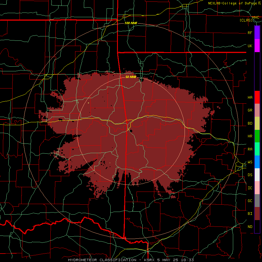Image resolution: width=262 pixels, height=262 pixels.
Task: Click the RA light green legend swatch
Action: [x=257, y=149]
